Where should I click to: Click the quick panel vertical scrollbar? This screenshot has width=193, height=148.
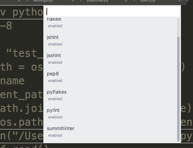click(178, 89)
